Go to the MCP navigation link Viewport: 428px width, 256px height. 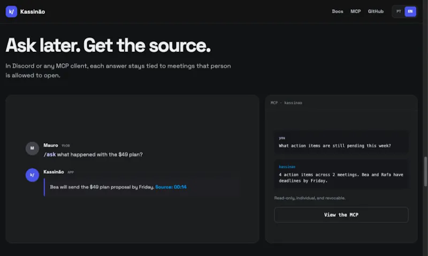(x=355, y=11)
